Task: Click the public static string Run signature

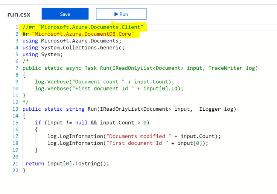Action: tap(129, 109)
